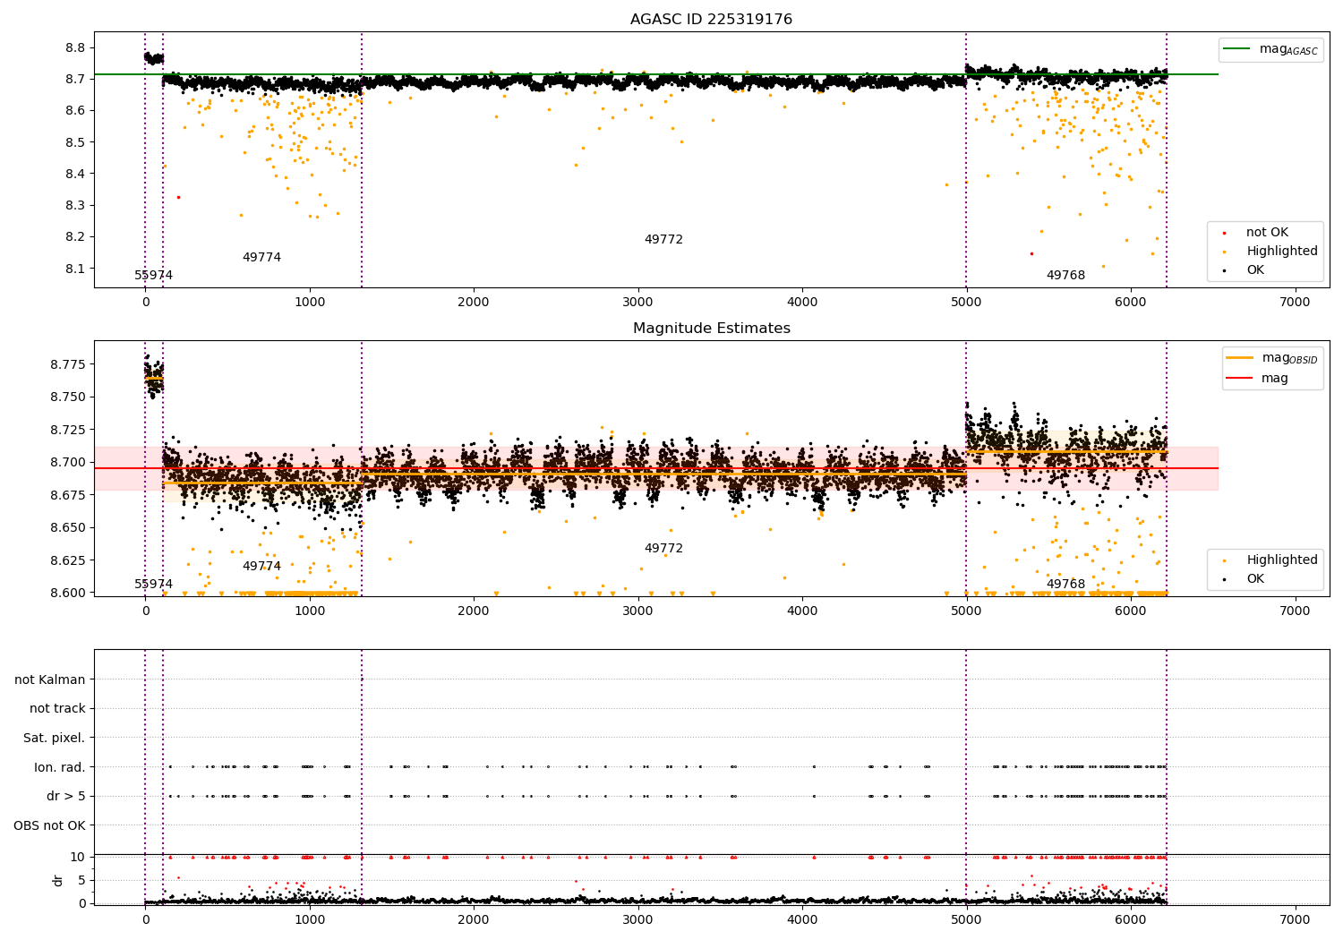This screenshot has height=940, width=1343.
Task: Click the 'dr > 5' axis label
Action: 66,797
